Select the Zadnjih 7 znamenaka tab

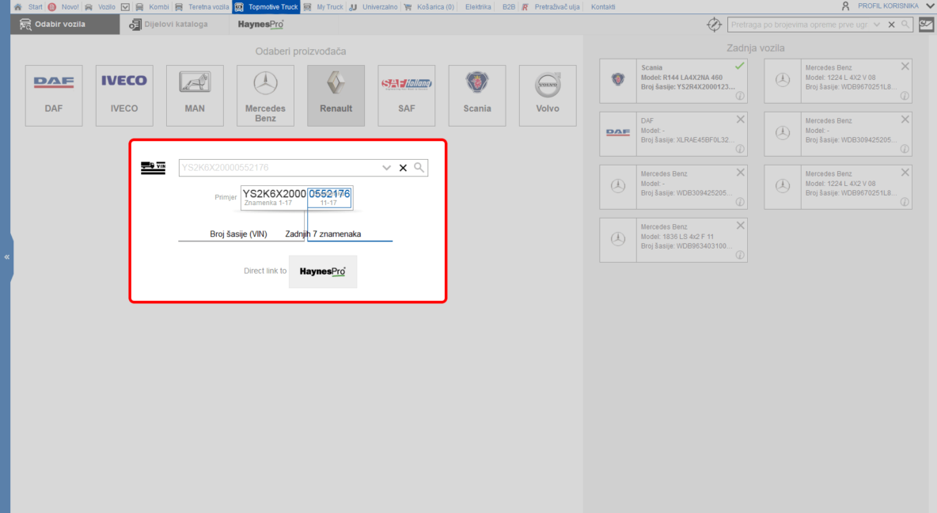point(324,234)
